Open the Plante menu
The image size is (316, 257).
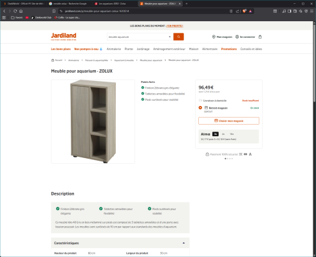(x=129, y=49)
